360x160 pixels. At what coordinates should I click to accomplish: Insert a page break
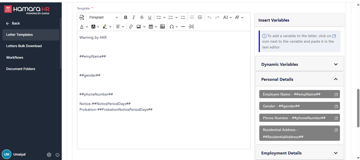tap(191, 27)
